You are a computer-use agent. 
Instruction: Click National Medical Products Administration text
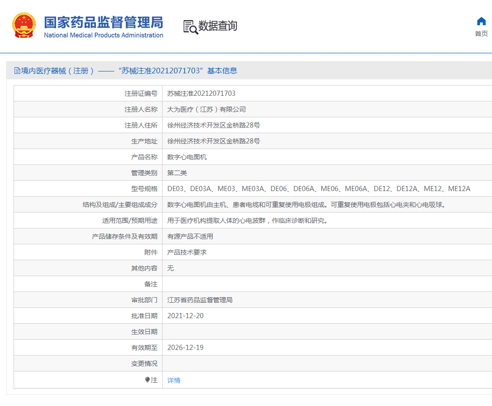[104, 35]
